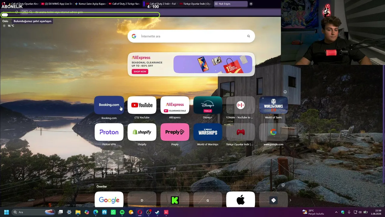
Task: Open WhatsApp from the taskbar
Action: [x=113, y=212]
